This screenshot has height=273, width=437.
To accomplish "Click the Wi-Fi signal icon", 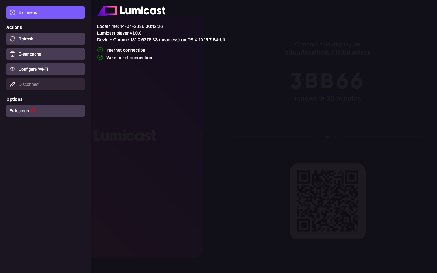I will pos(12,69).
